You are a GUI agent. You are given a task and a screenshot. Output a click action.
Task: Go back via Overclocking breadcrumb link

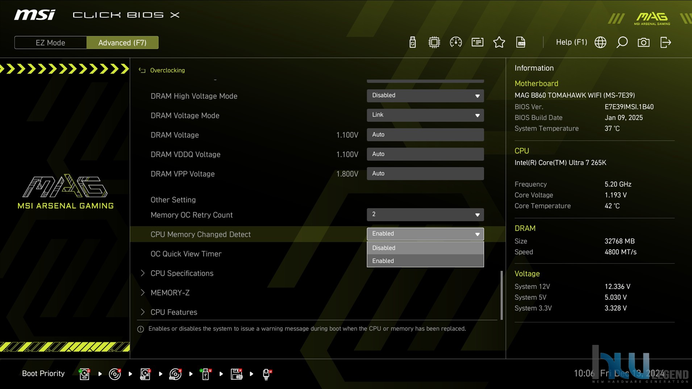click(x=167, y=70)
